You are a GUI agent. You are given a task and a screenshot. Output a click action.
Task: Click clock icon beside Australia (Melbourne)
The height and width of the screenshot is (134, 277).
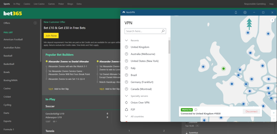click(x=126, y=54)
